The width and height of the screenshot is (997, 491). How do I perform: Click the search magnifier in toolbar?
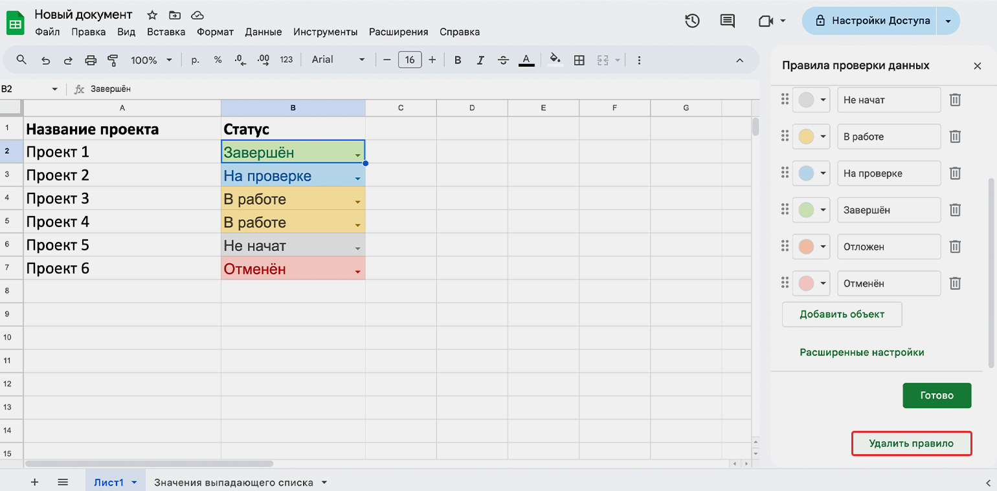point(21,60)
